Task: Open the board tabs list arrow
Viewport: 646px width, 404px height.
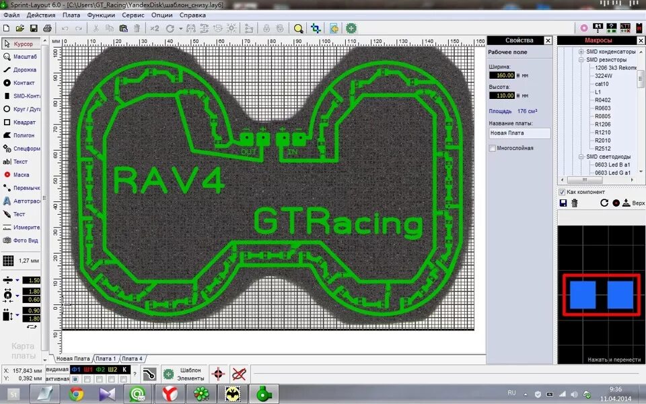Action: tap(45, 359)
